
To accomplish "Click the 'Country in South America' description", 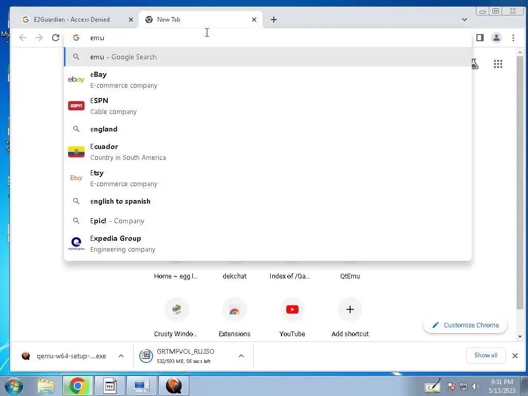I will pyautogui.click(x=128, y=158).
